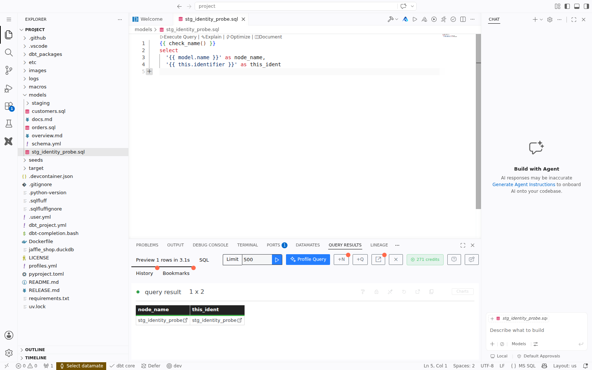Click the circled checkmark icon in editor toolbar
The width and height of the screenshot is (592, 370).
(453, 19)
